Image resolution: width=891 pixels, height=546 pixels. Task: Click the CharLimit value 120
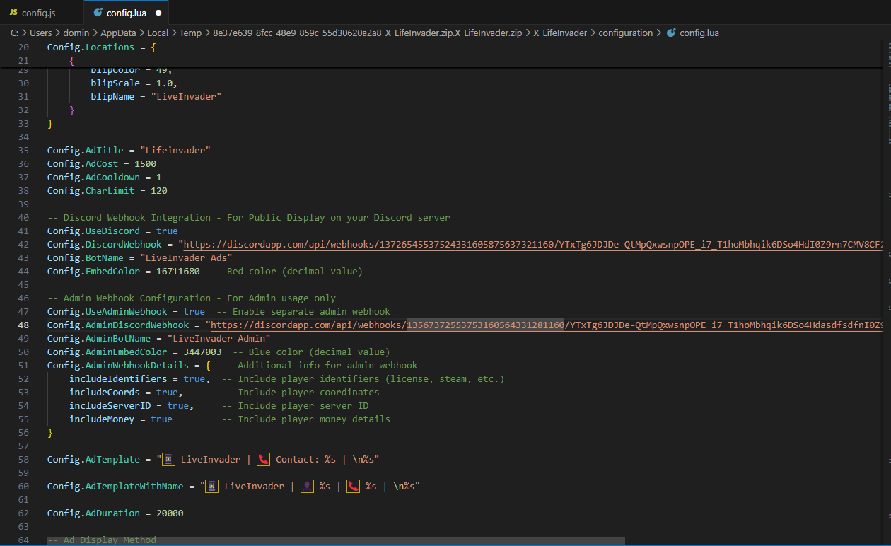coord(158,191)
